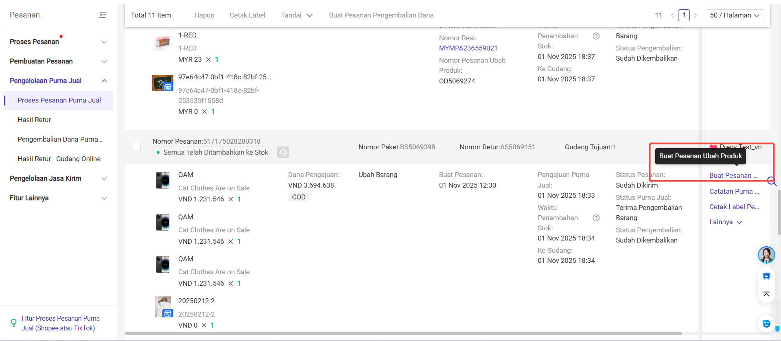Click the Catatan Purna action link

point(733,191)
